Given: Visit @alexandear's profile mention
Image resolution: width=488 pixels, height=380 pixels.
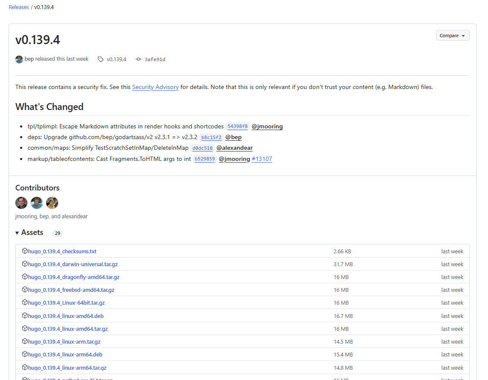Looking at the screenshot, I should tap(234, 148).
